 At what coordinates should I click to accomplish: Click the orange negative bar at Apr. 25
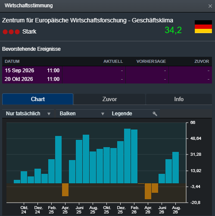point(65,190)
